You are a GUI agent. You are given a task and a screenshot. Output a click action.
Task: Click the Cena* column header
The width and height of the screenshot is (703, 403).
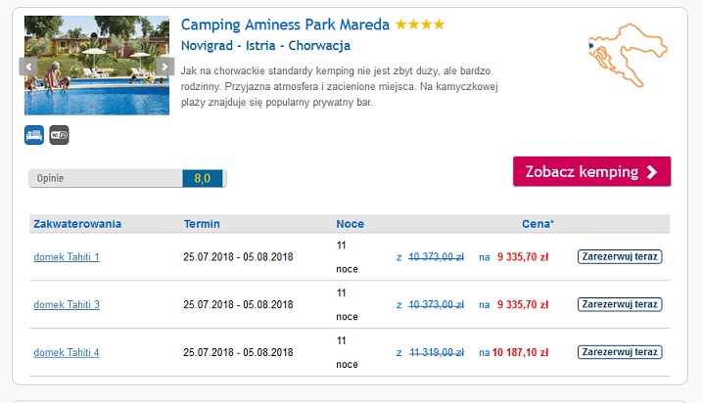point(538,224)
